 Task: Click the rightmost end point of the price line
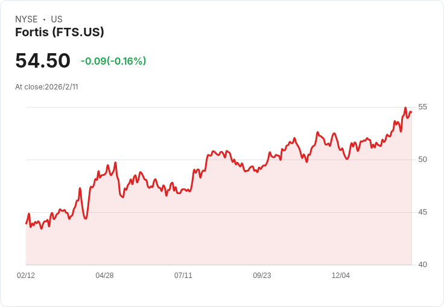pyautogui.click(x=411, y=112)
